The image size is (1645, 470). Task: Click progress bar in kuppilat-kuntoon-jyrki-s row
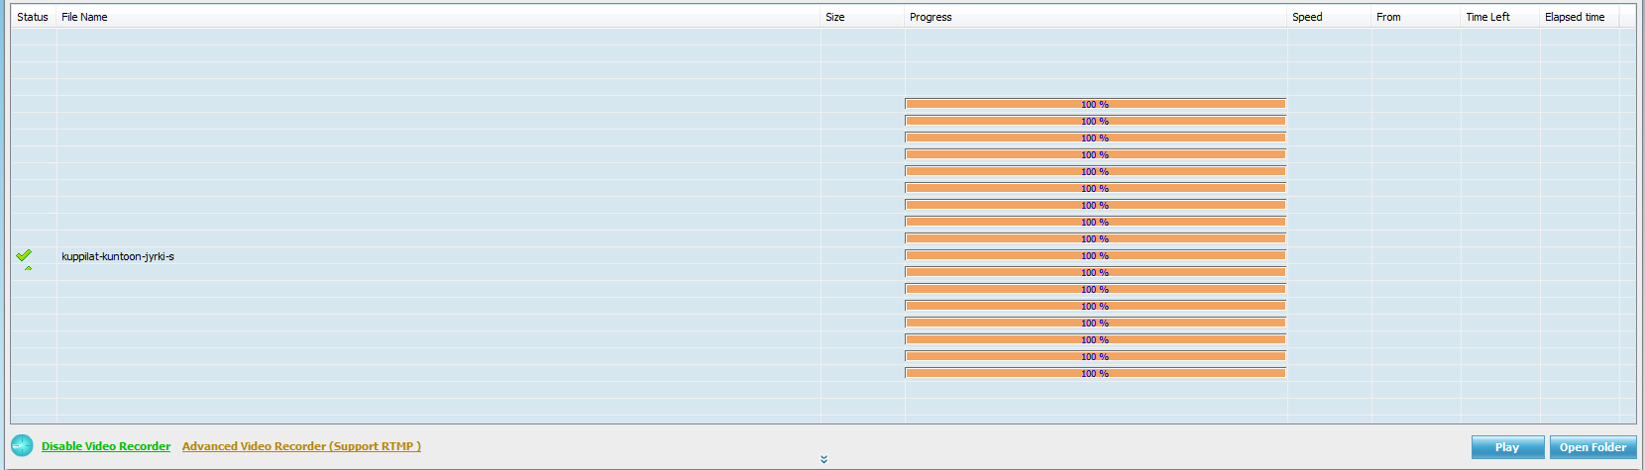point(1095,255)
